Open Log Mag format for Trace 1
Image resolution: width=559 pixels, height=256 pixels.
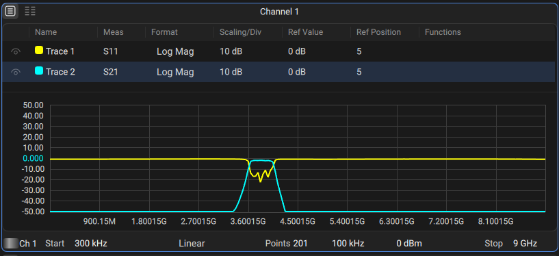[x=175, y=52]
